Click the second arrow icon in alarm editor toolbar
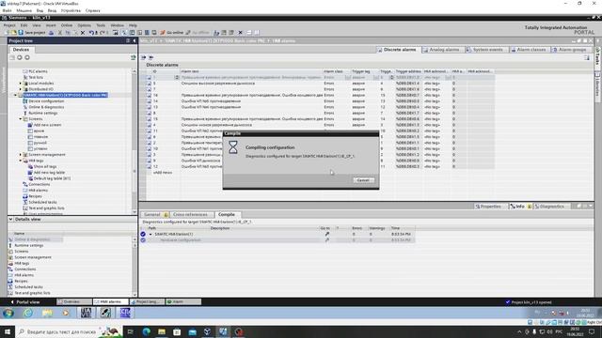Viewport: 602px width, 338px height. (151, 57)
